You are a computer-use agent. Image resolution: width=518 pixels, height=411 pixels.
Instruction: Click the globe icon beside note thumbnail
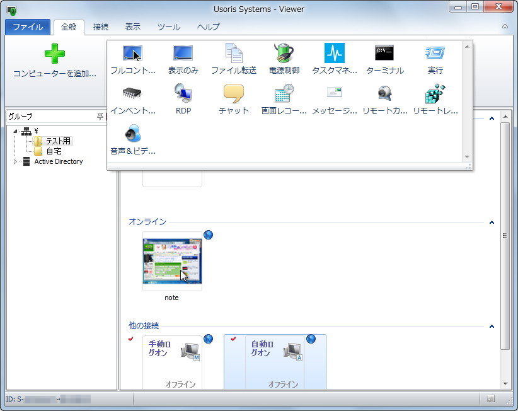coord(208,235)
